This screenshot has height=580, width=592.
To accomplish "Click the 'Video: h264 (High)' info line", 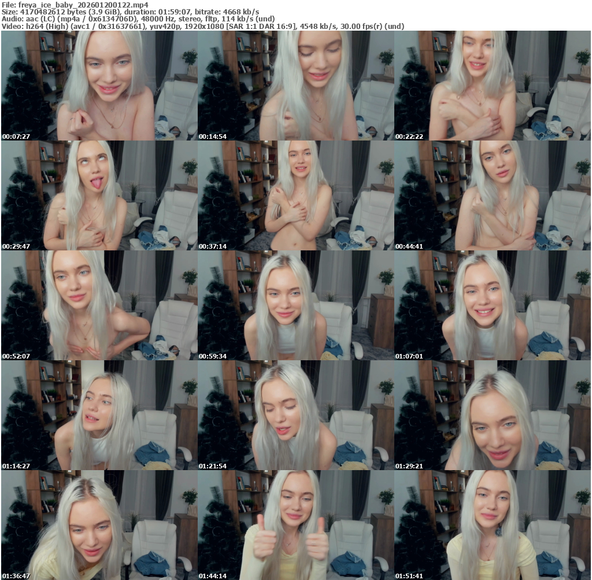I will 203,27.
